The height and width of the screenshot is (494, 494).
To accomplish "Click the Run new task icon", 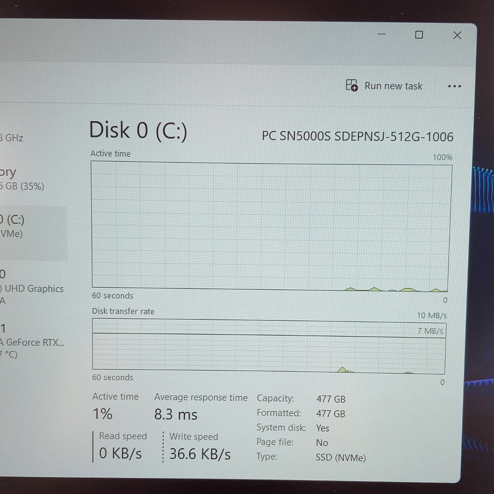I will 351,85.
